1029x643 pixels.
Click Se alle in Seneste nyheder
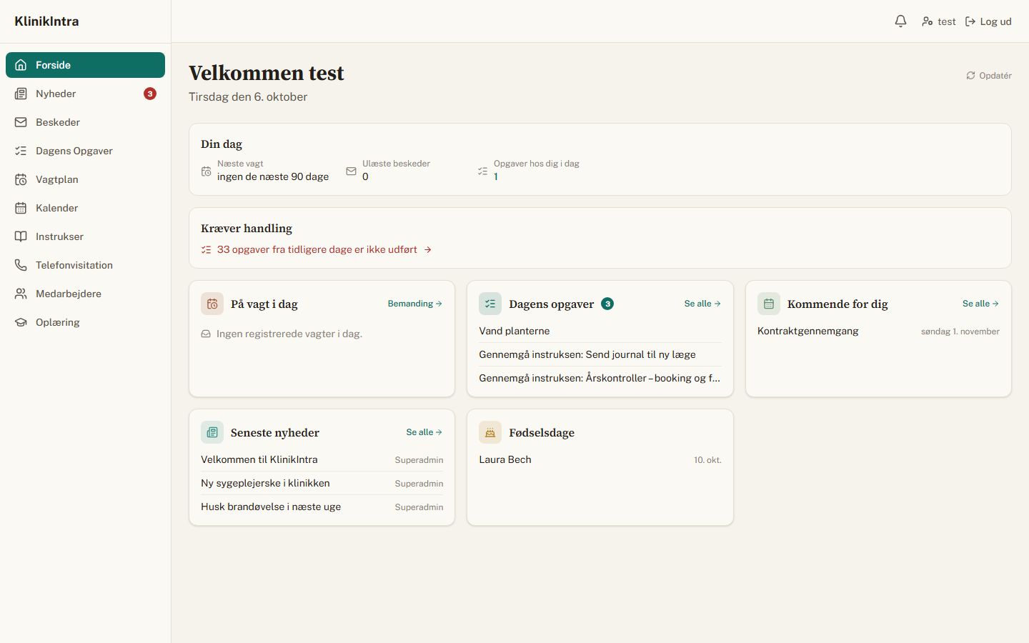tap(424, 432)
